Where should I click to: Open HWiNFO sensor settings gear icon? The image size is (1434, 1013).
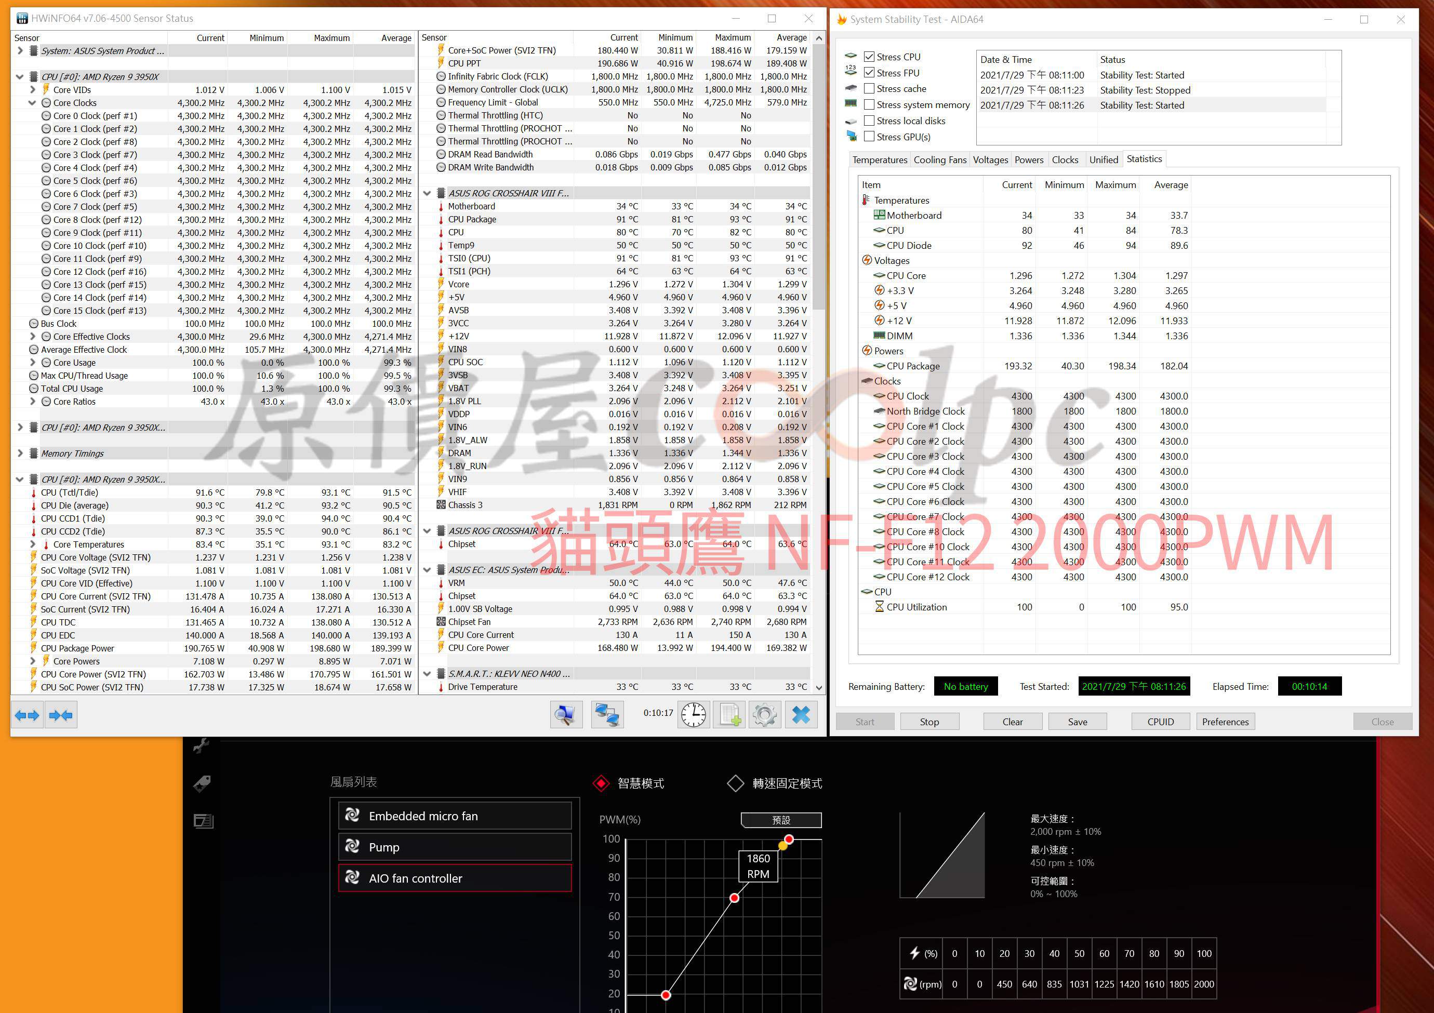[764, 714]
